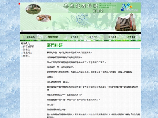The width and height of the screenshot is (158, 118).
Task: Click the 研究成員 sidebar heading
Action: pyautogui.click(x=25, y=43)
